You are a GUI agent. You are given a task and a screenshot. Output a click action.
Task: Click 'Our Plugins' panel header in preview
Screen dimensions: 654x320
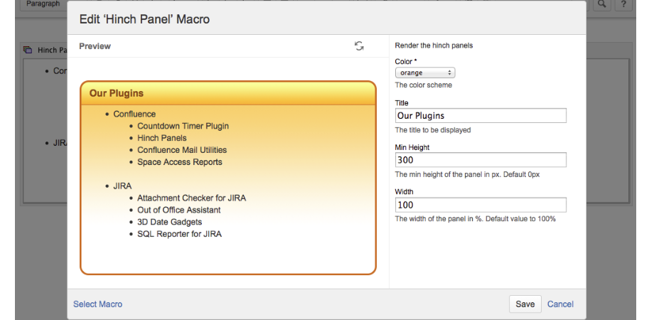[228, 93]
